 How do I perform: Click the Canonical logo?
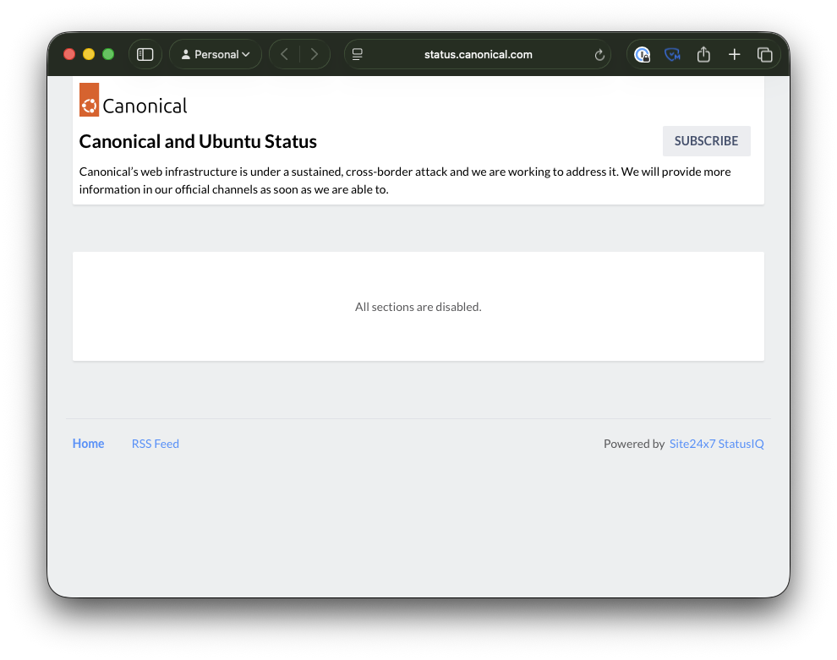(x=134, y=100)
